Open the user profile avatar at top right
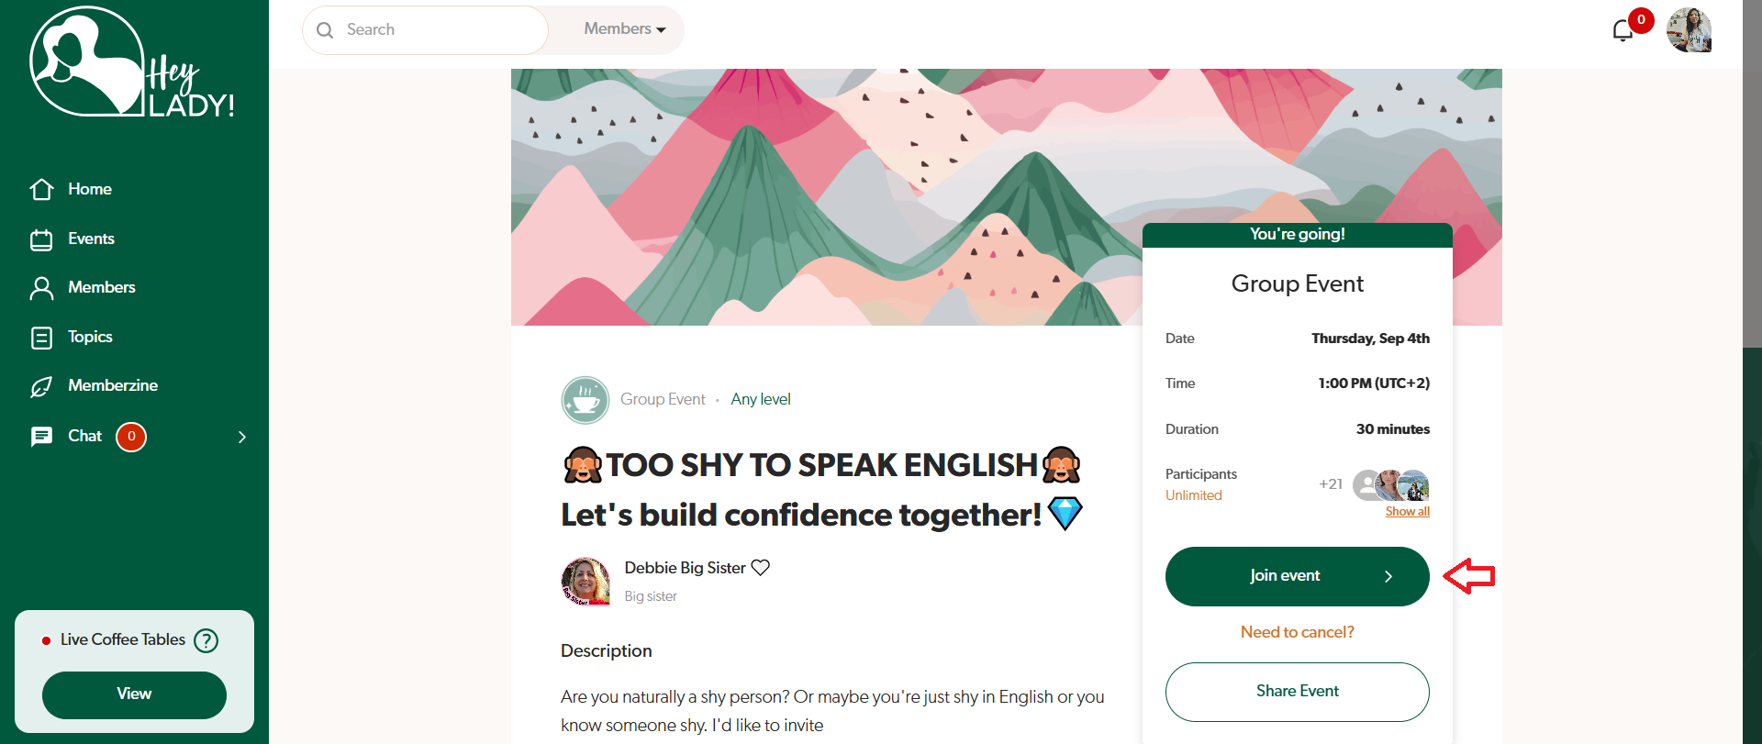The height and width of the screenshot is (744, 1762). (x=1689, y=30)
